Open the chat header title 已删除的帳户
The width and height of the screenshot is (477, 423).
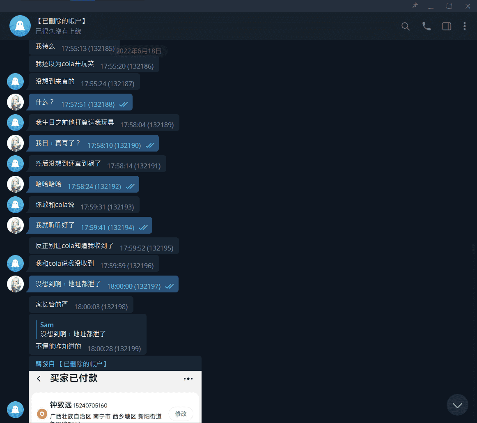61,21
